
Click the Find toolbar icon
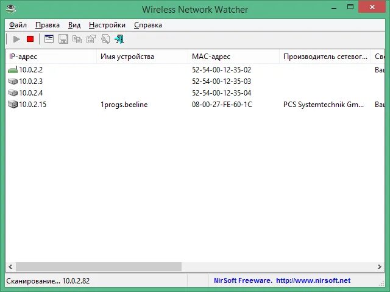pos(105,39)
